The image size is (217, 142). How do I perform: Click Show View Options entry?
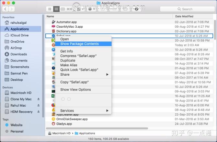click(75, 90)
